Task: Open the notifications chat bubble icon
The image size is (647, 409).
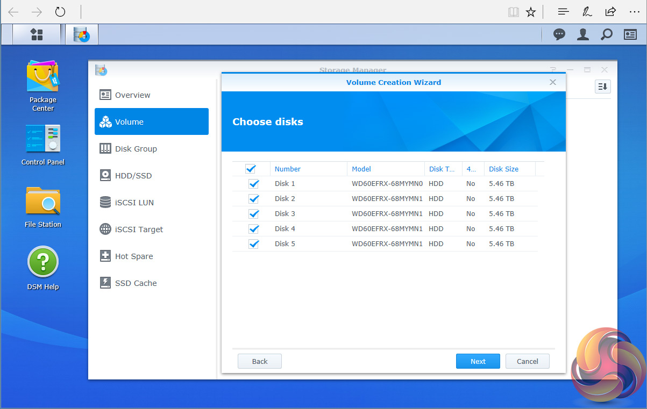Action: pos(559,34)
